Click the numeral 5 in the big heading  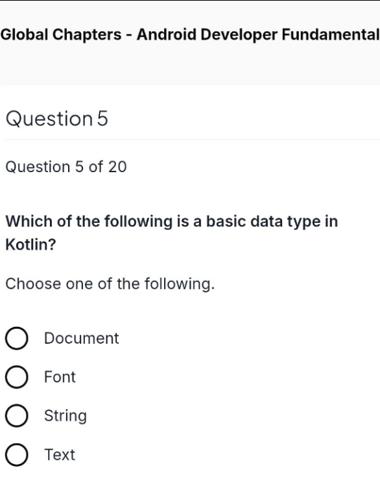tap(102, 119)
